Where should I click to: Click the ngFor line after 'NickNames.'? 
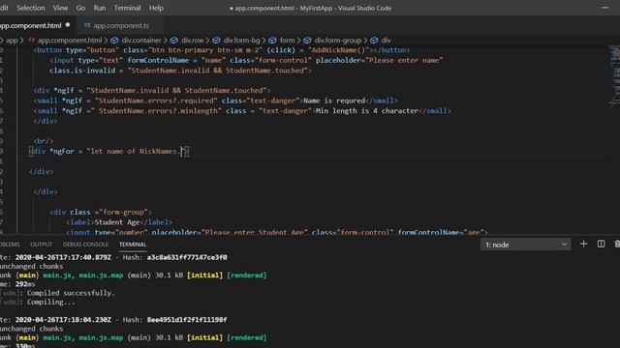[182, 152]
